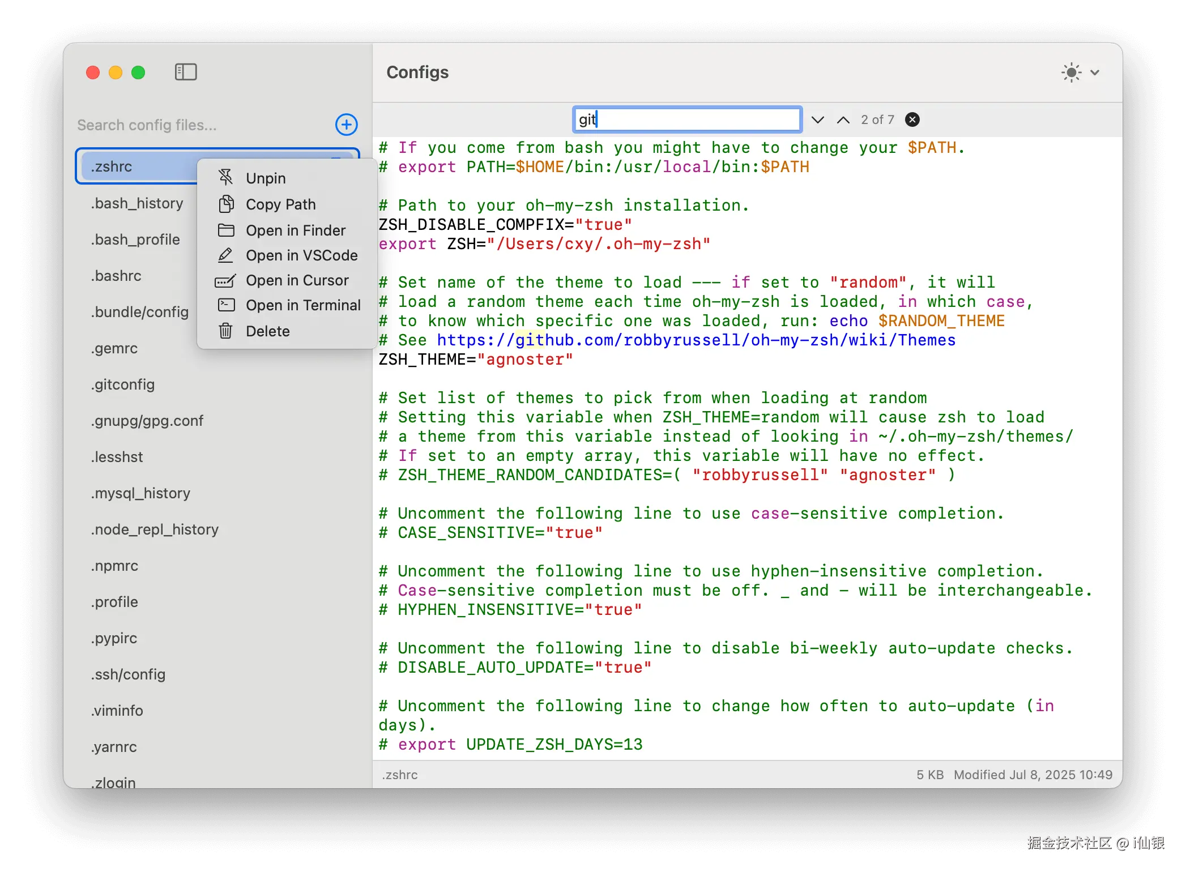
Task: Clear the git search with X button
Action: pos(912,119)
